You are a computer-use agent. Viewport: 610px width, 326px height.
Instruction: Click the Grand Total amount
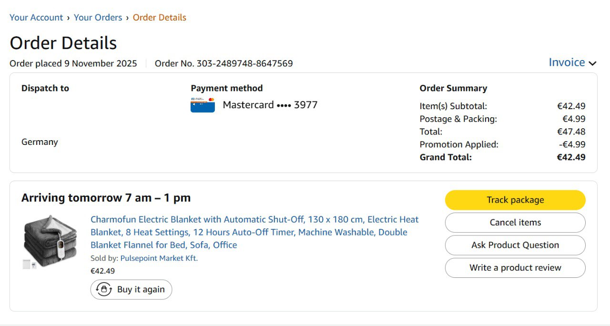571,157
